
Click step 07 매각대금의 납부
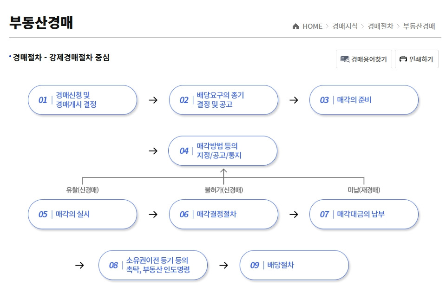pyautogui.click(x=364, y=214)
